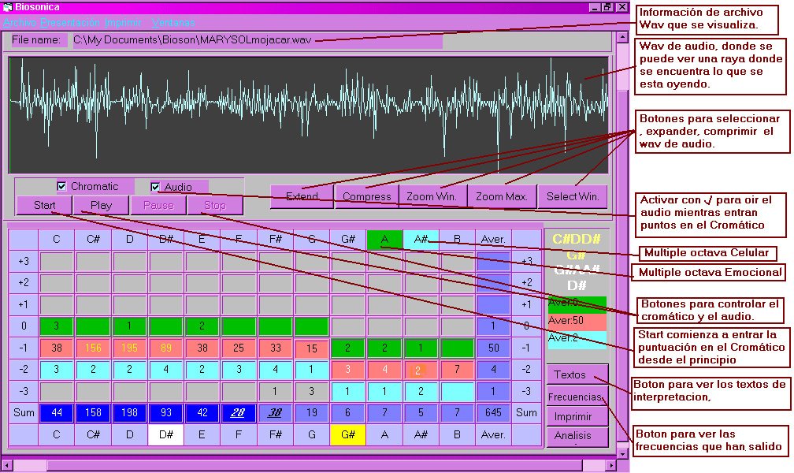Click the Zoom Max. button
794x473 pixels.
pos(502,196)
